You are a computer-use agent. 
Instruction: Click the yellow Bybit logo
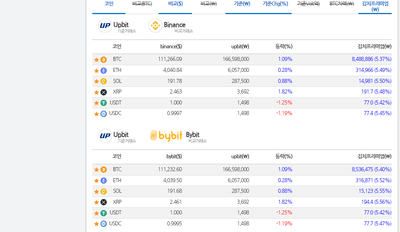pos(166,135)
